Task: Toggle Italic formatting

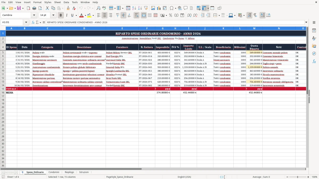Action: coord(66,15)
